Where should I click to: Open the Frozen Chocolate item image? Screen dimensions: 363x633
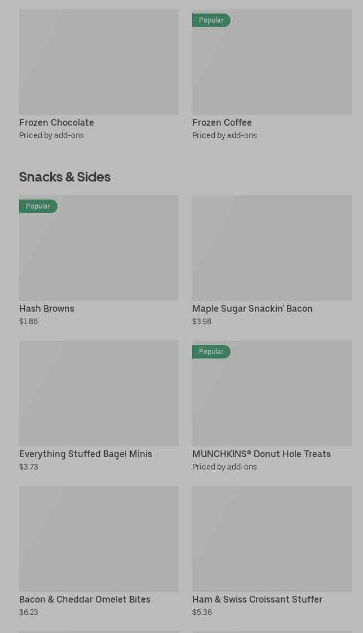99,62
